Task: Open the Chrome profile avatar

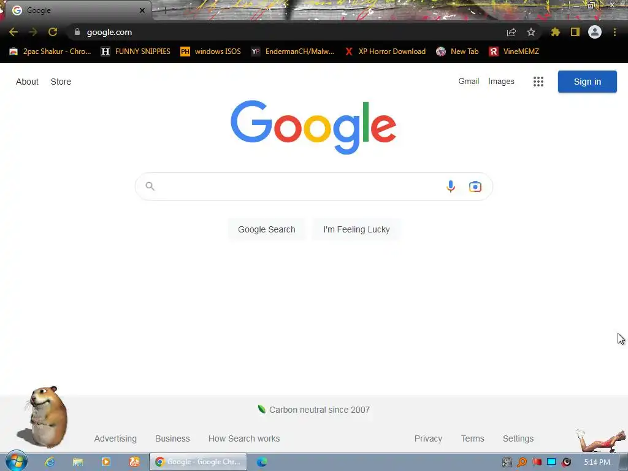Action: 595,32
